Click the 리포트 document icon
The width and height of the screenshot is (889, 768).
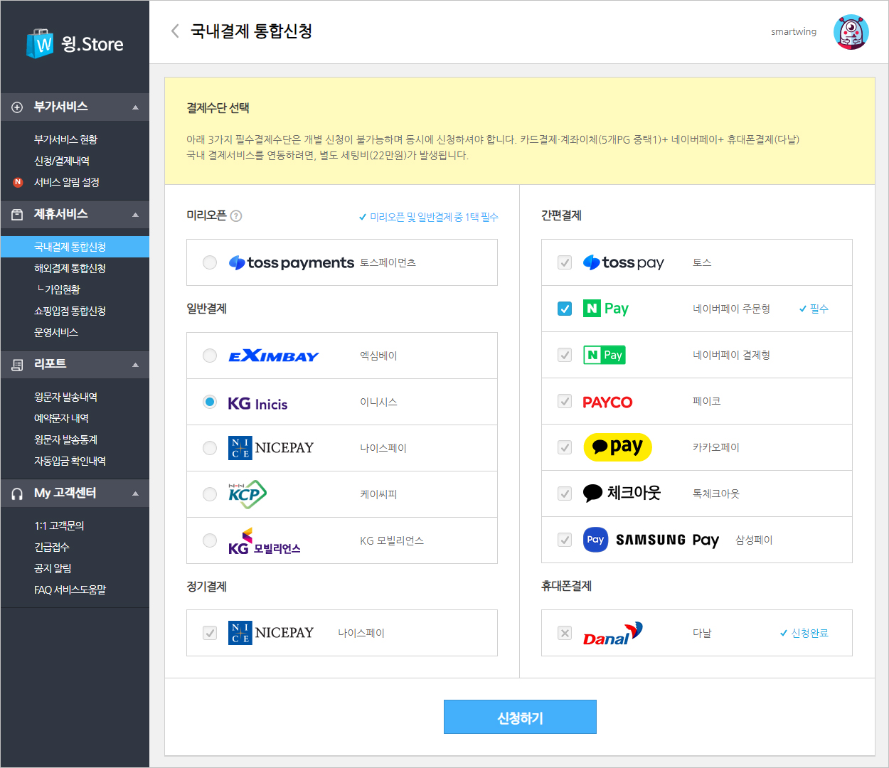(17, 365)
